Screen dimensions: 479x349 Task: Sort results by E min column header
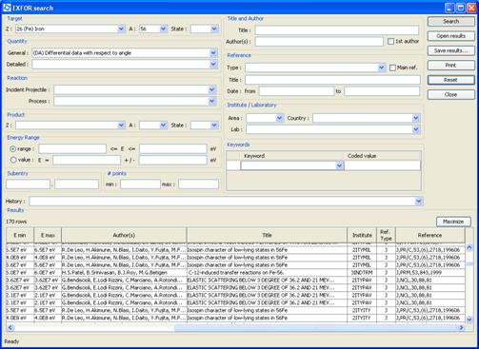click(20, 235)
